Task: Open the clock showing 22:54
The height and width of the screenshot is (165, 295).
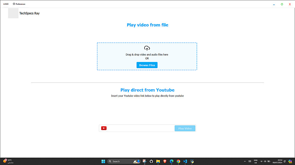Action: click(277, 161)
